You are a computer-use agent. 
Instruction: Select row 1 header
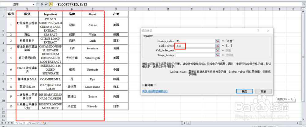pos(3,14)
